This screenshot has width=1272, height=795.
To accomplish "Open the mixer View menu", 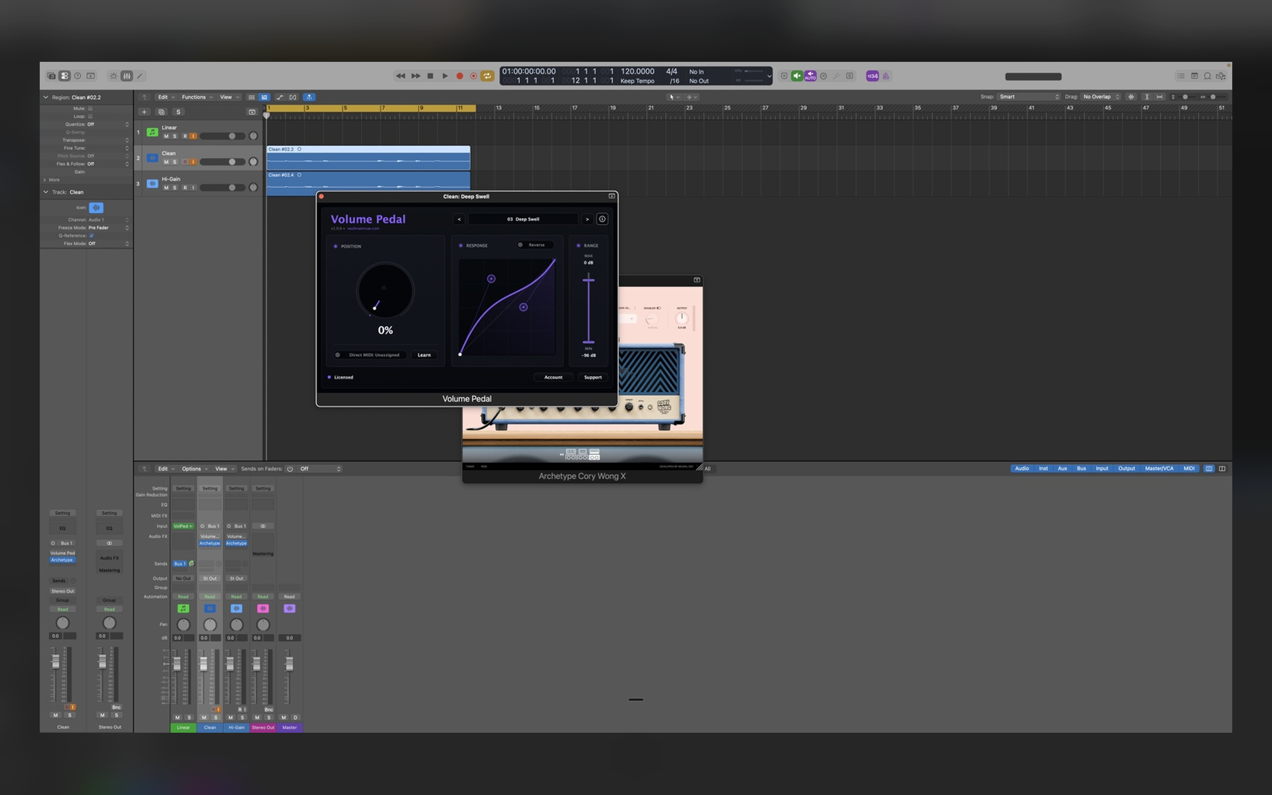I will (224, 469).
